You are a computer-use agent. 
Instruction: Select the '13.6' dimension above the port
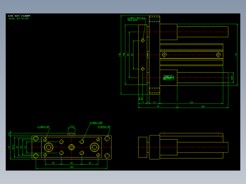coord(71,126)
